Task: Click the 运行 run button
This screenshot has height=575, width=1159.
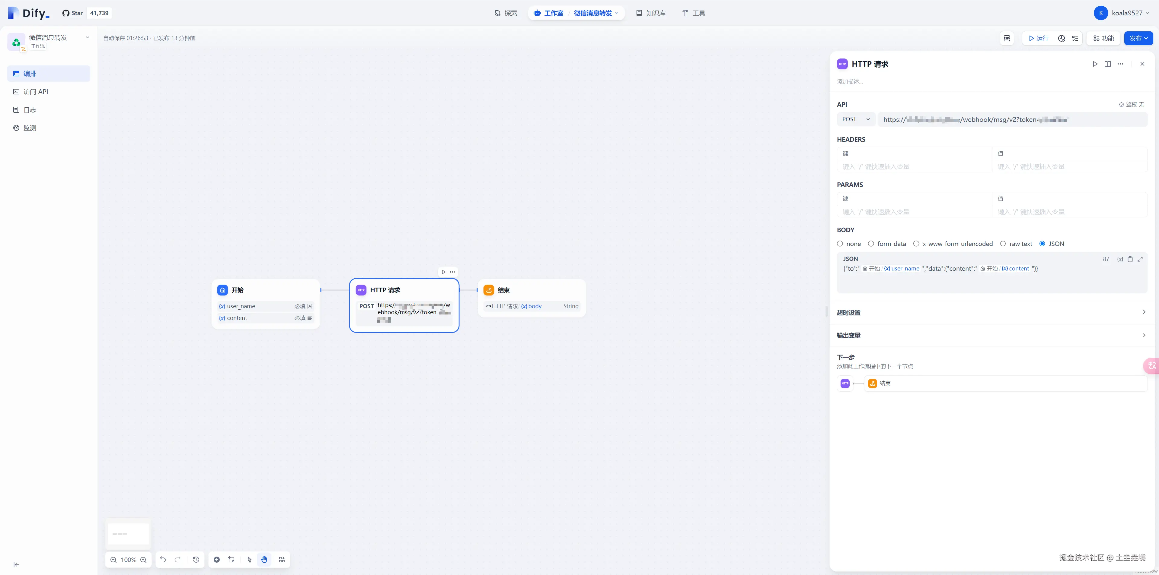Action: pos(1038,38)
